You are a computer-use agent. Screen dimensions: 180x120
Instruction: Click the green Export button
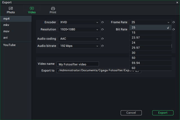point(163,113)
